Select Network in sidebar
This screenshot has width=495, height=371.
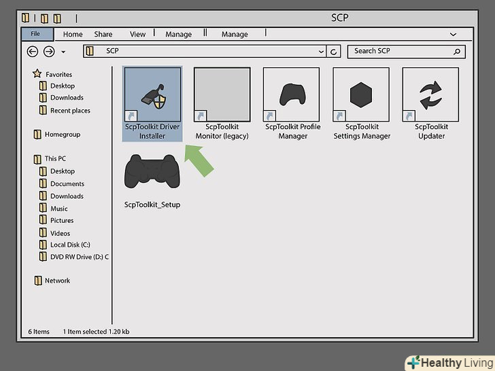[57, 281]
